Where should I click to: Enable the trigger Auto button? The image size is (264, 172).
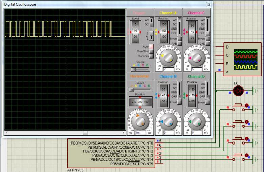151,46
